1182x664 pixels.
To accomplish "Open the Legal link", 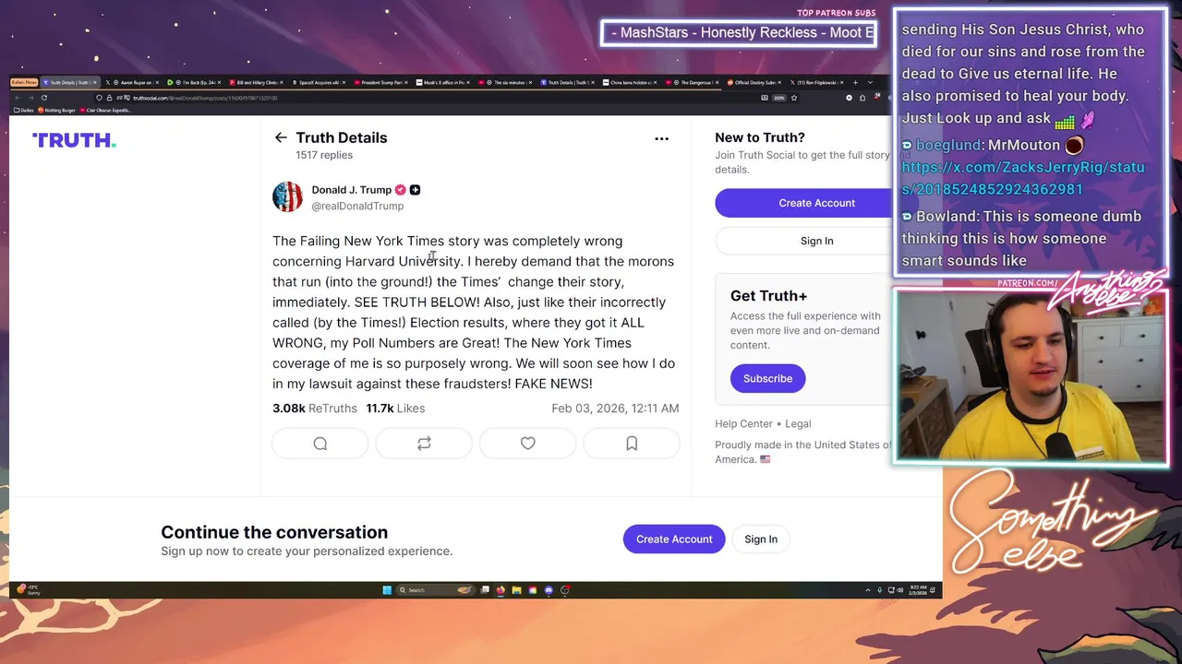I will tap(798, 423).
